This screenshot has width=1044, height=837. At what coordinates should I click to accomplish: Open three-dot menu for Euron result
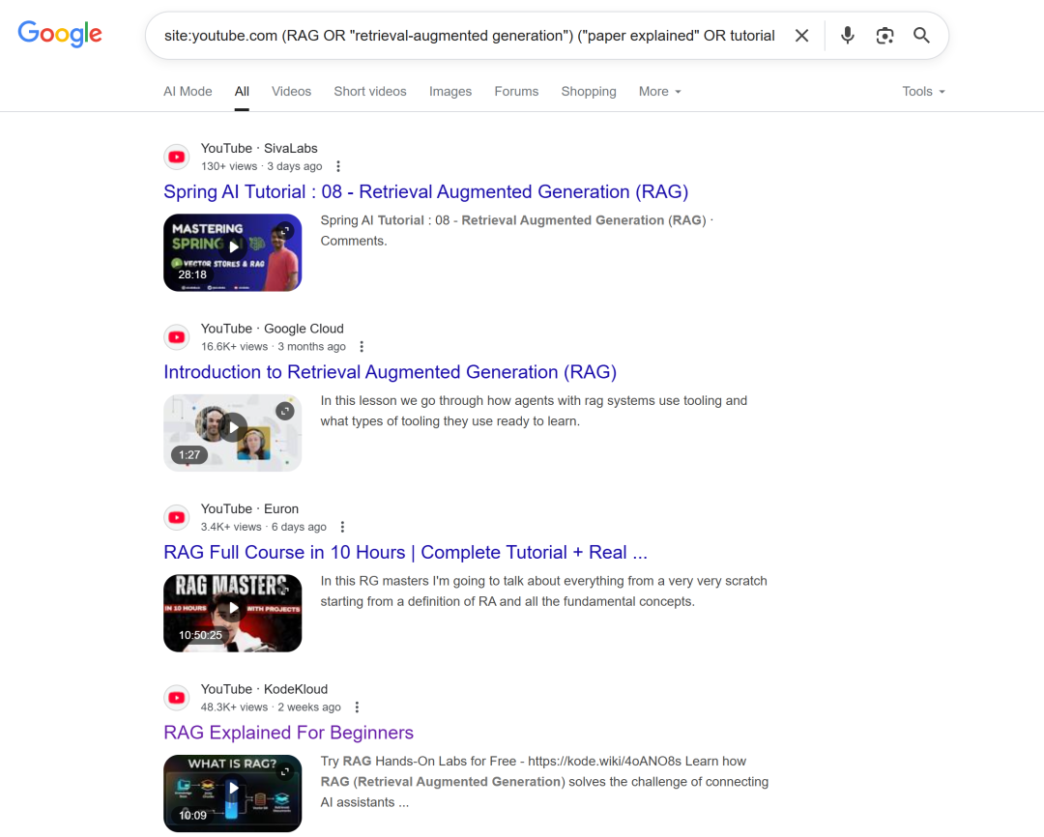point(342,528)
